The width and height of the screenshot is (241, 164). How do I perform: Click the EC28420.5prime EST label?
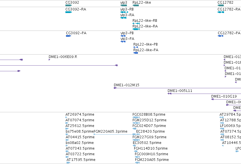click(150, 131)
